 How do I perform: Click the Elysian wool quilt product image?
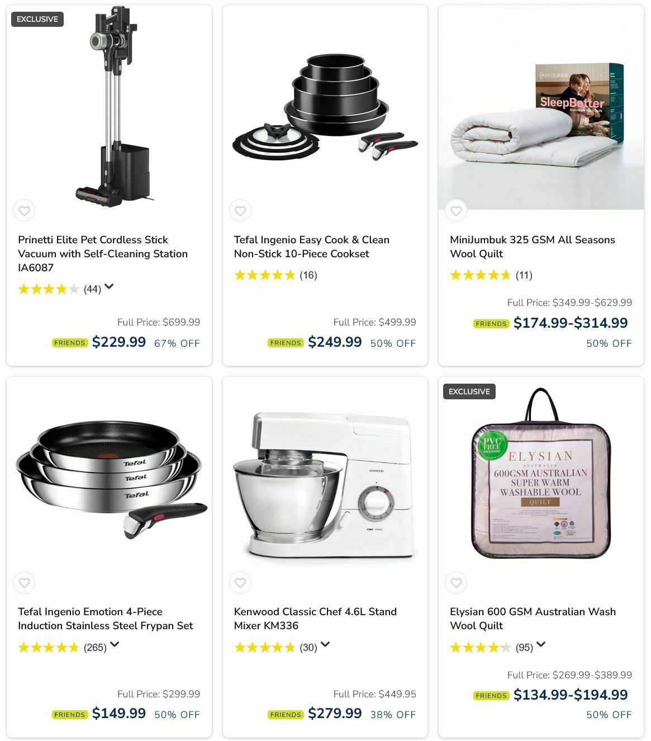click(541, 473)
